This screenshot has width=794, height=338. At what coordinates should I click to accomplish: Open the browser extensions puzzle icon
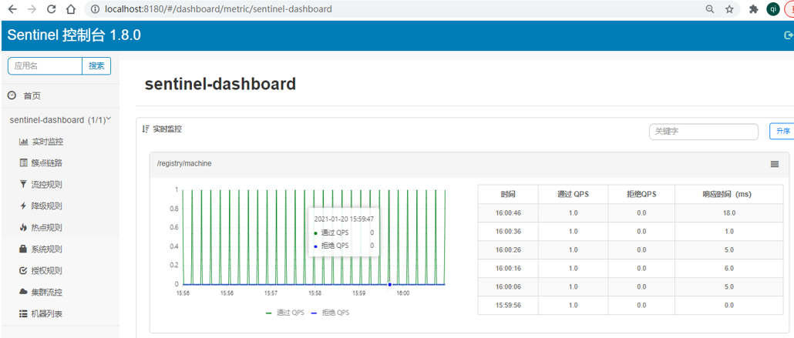[753, 9]
